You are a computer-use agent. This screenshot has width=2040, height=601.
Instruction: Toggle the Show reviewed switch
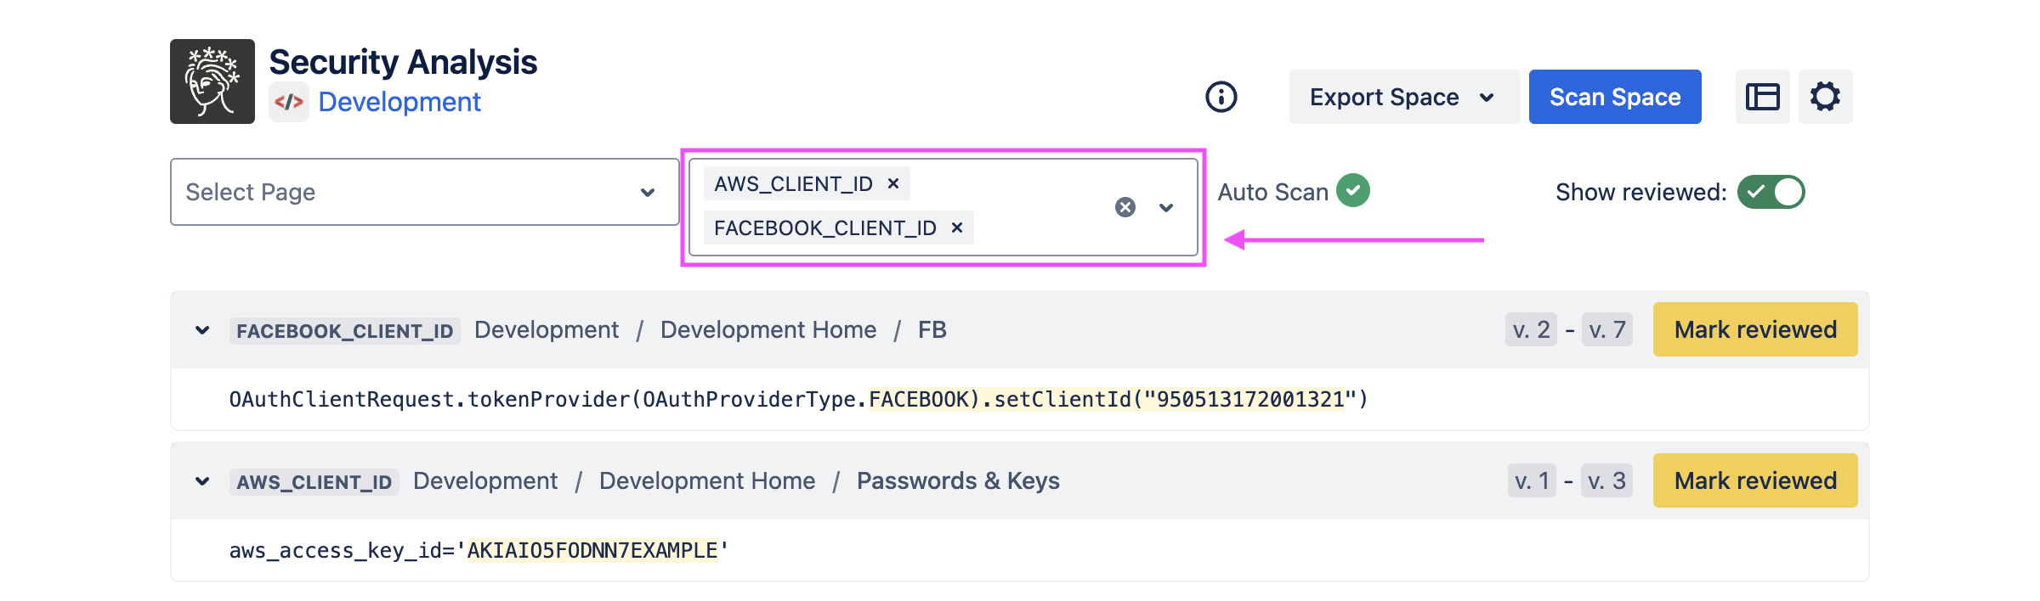(x=1771, y=192)
